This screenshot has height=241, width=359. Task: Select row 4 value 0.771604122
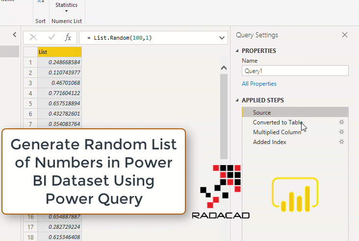coord(59,93)
